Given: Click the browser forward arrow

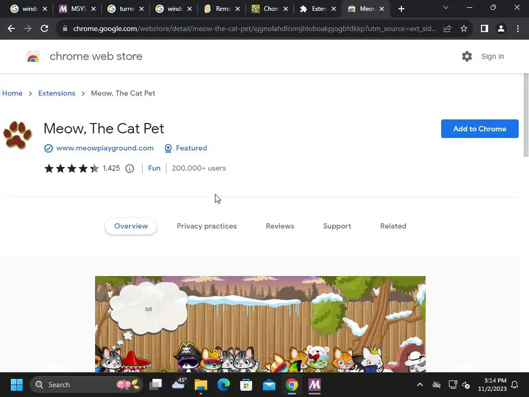Looking at the screenshot, I should (28, 29).
